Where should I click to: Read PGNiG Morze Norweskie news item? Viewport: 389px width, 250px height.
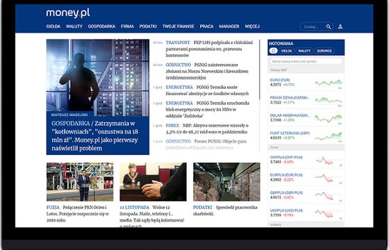[x=207, y=71]
